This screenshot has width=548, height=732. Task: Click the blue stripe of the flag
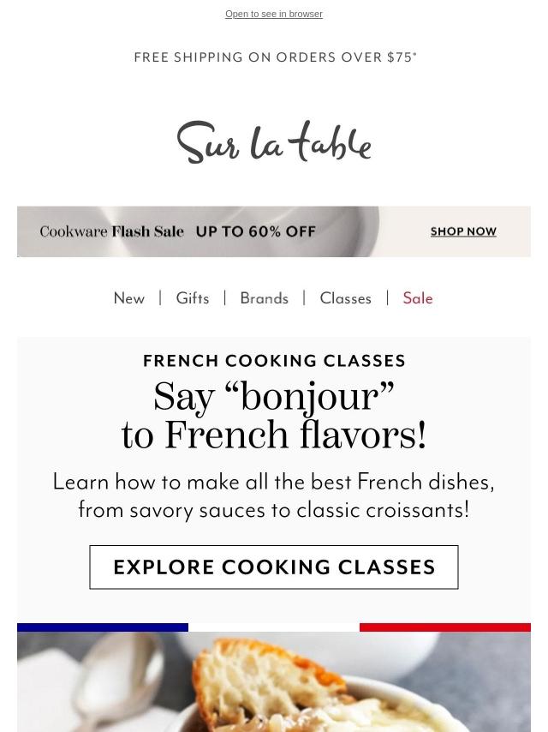pos(103,627)
